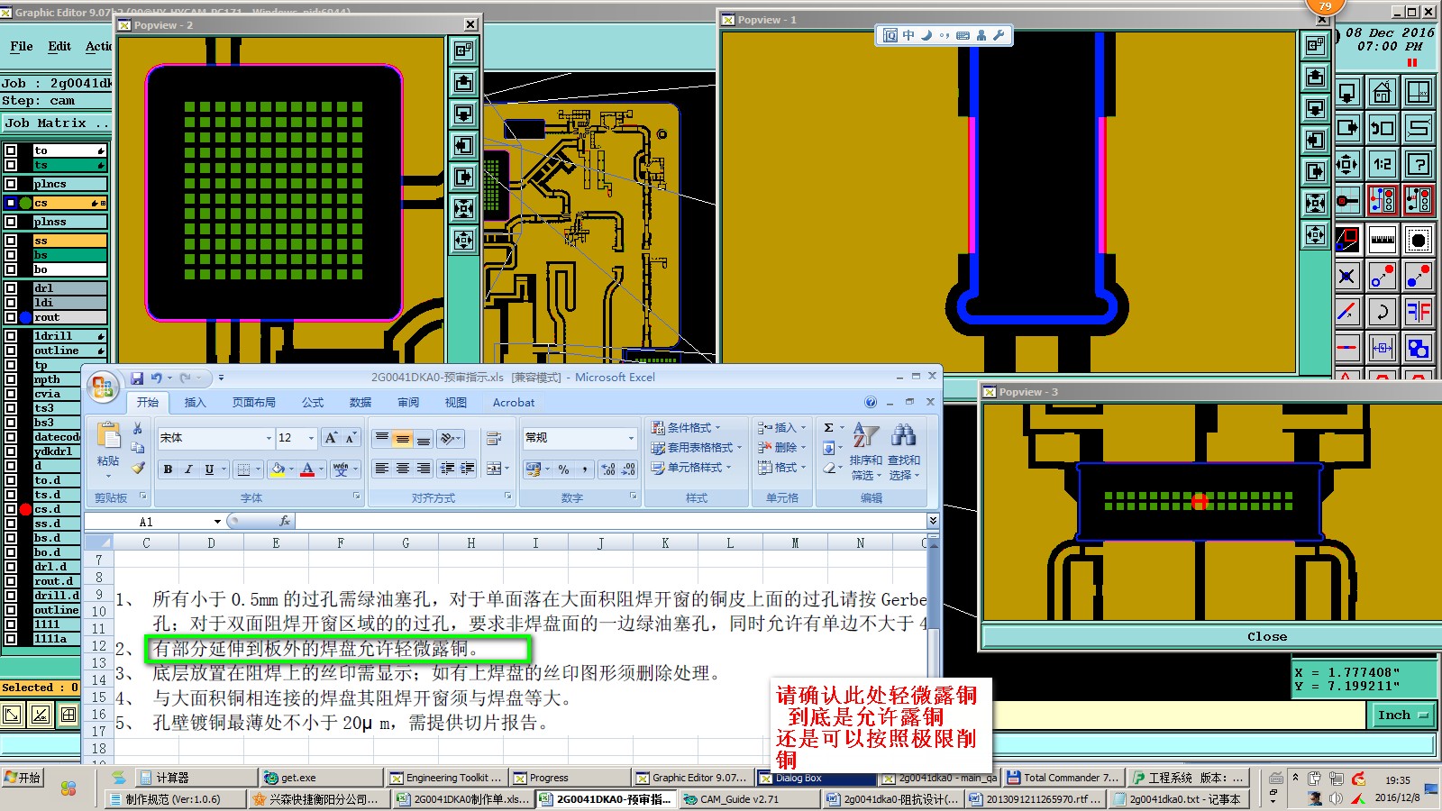The width and height of the screenshot is (1442, 811).
Task: Open the fill color dropdown arrow
Action: (x=292, y=469)
